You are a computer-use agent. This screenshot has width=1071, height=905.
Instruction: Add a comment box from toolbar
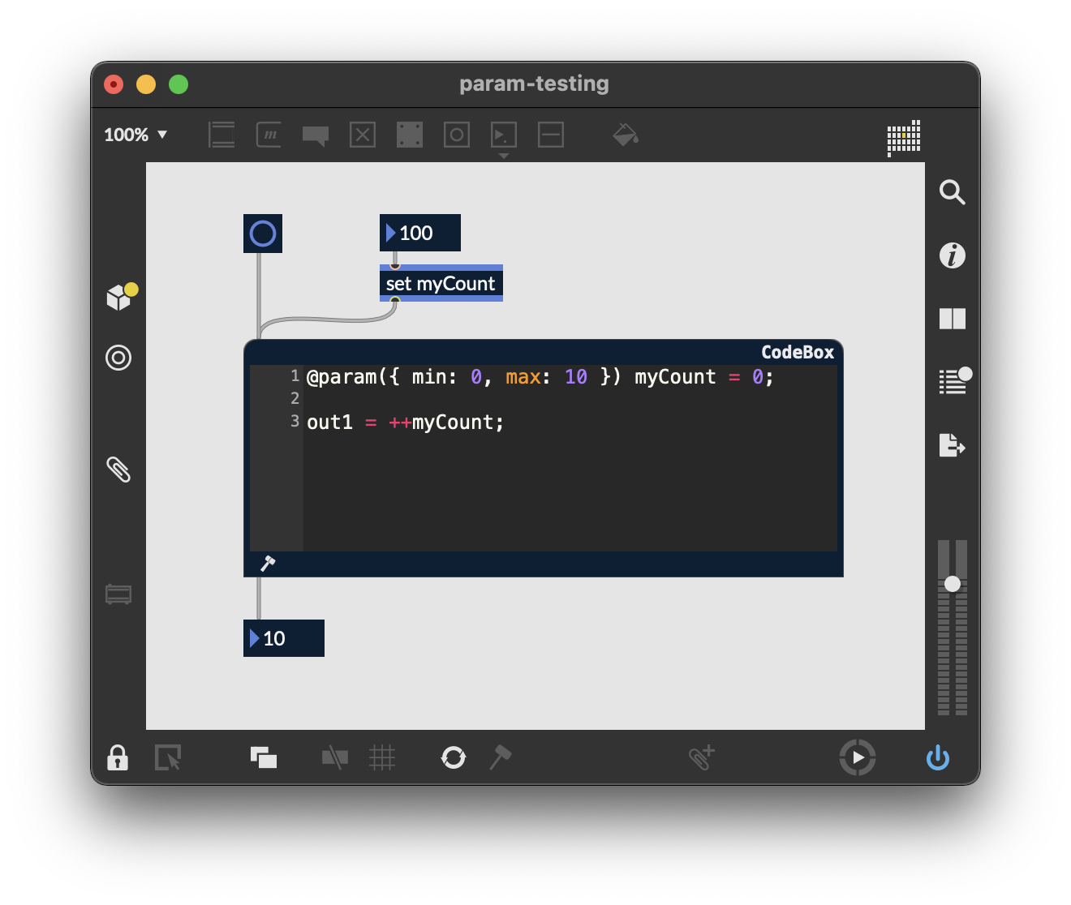click(x=316, y=135)
